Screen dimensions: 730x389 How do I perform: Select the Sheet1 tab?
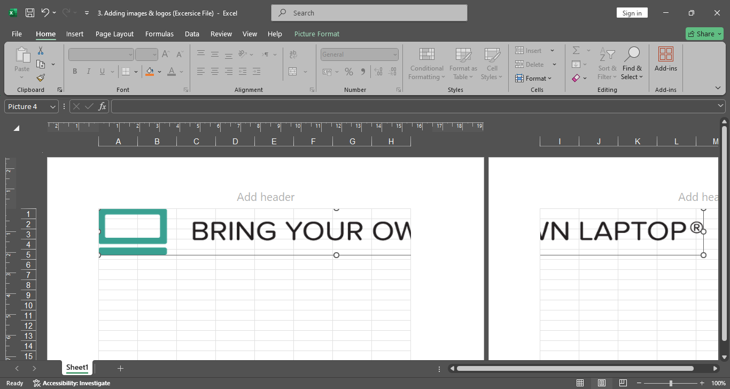[77, 368]
